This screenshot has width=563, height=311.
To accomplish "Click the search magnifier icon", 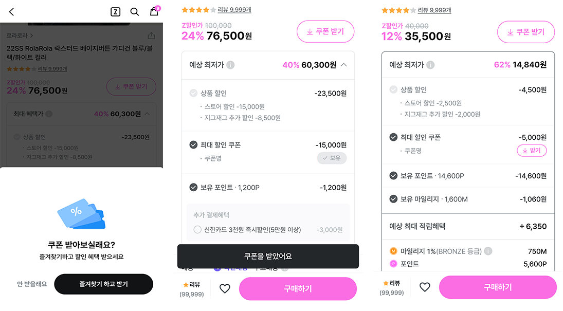I will click(135, 12).
